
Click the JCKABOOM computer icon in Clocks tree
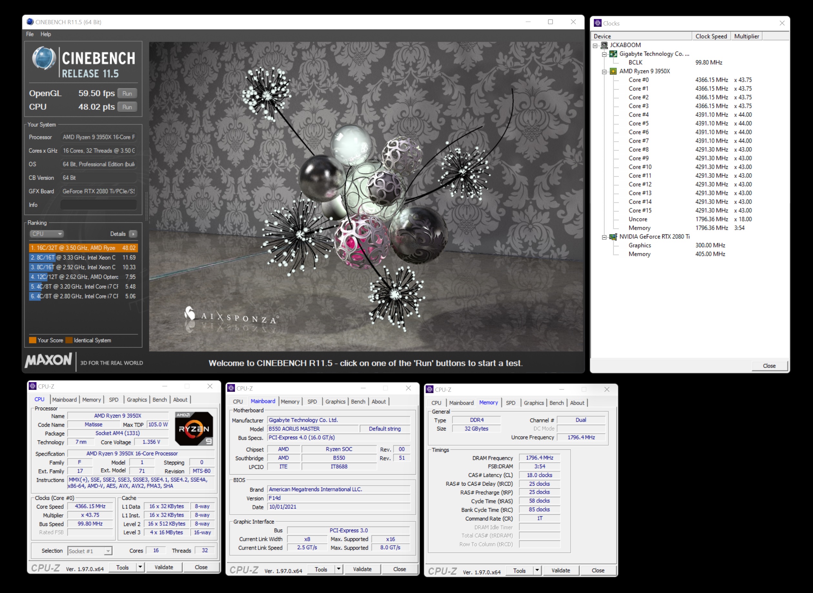[604, 45]
